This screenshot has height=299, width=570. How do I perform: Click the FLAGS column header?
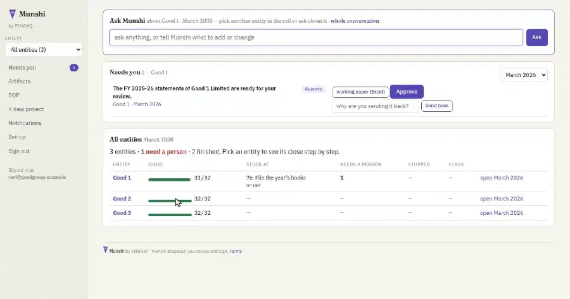click(x=456, y=164)
